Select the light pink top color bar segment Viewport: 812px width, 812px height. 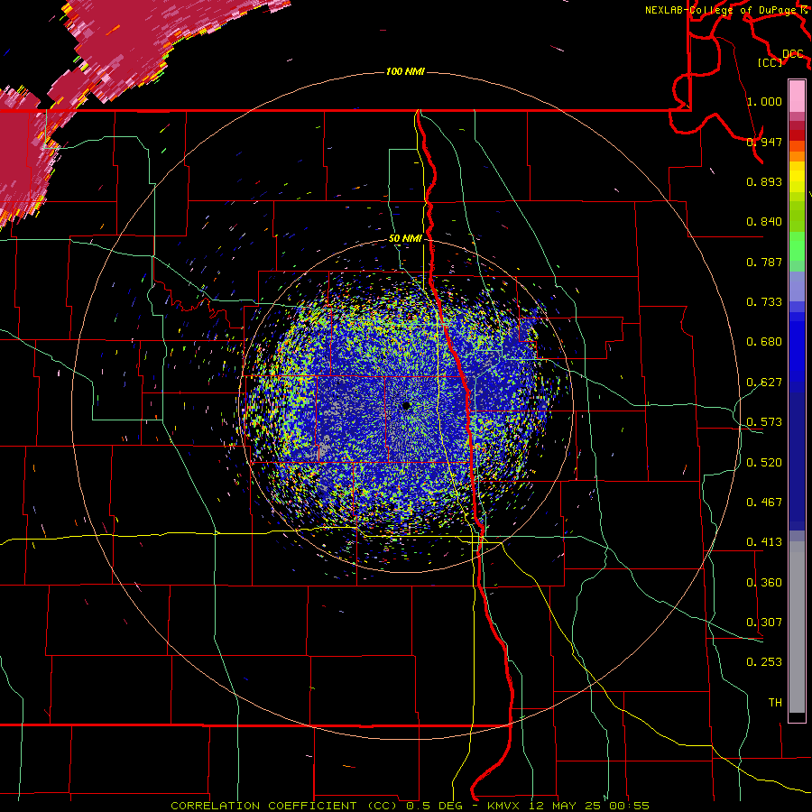click(797, 96)
